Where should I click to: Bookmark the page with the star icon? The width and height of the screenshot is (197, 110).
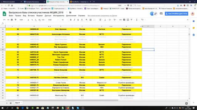[x=131, y=5]
